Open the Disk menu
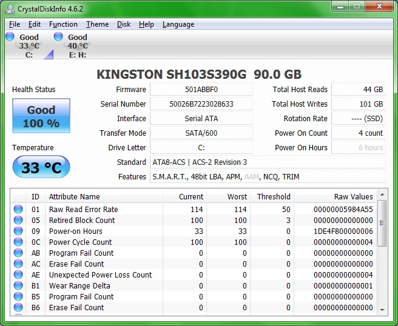 tap(124, 24)
